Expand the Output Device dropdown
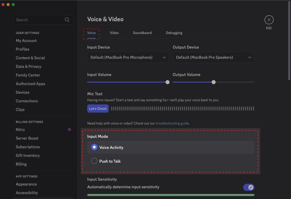 213,57
